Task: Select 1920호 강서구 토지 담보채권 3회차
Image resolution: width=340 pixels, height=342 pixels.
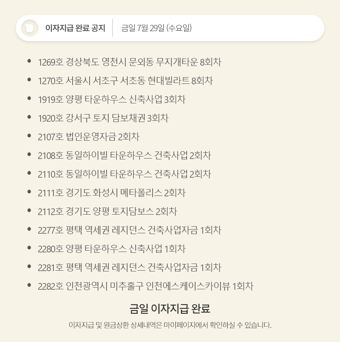Action: click(x=103, y=118)
